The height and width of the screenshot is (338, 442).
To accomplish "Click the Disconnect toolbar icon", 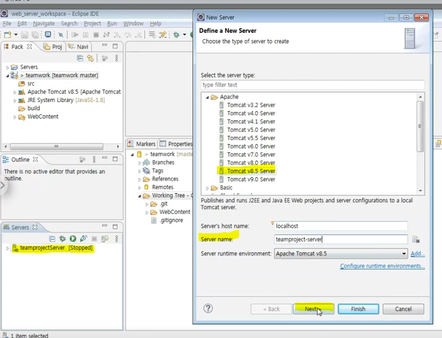I will [x=106, y=35].
